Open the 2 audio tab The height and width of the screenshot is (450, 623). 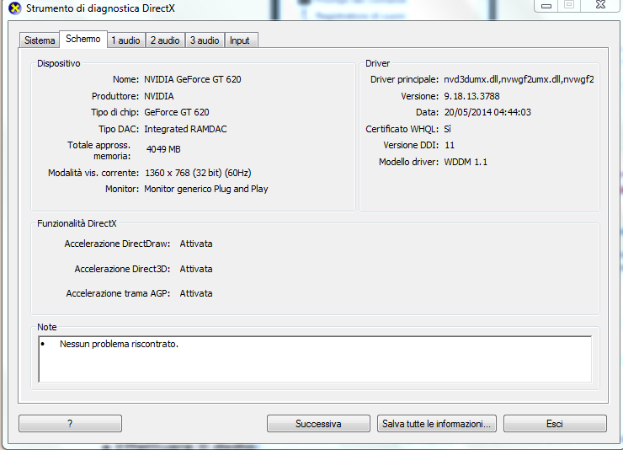(x=165, y=40)
